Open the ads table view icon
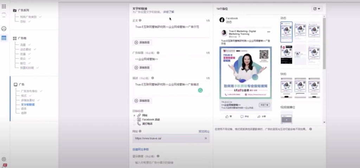Image resolution: width=360 pixels, height=168 pixels. coord(4,38)
